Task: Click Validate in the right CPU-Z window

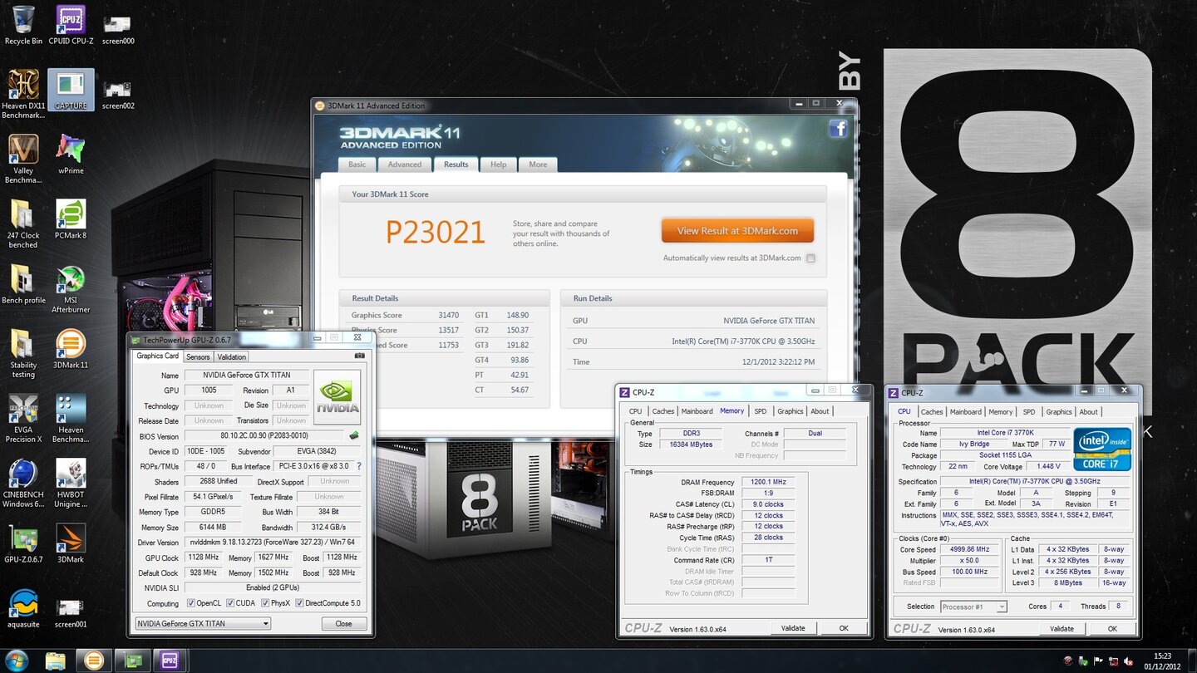Action: coord(1062,629)
